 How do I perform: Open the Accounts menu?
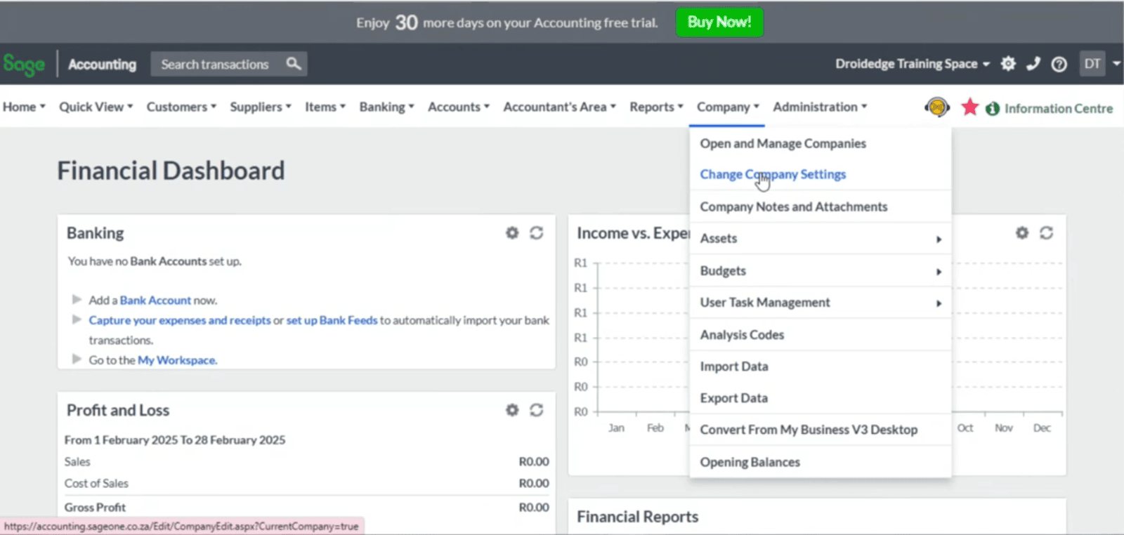pos(459,107)
